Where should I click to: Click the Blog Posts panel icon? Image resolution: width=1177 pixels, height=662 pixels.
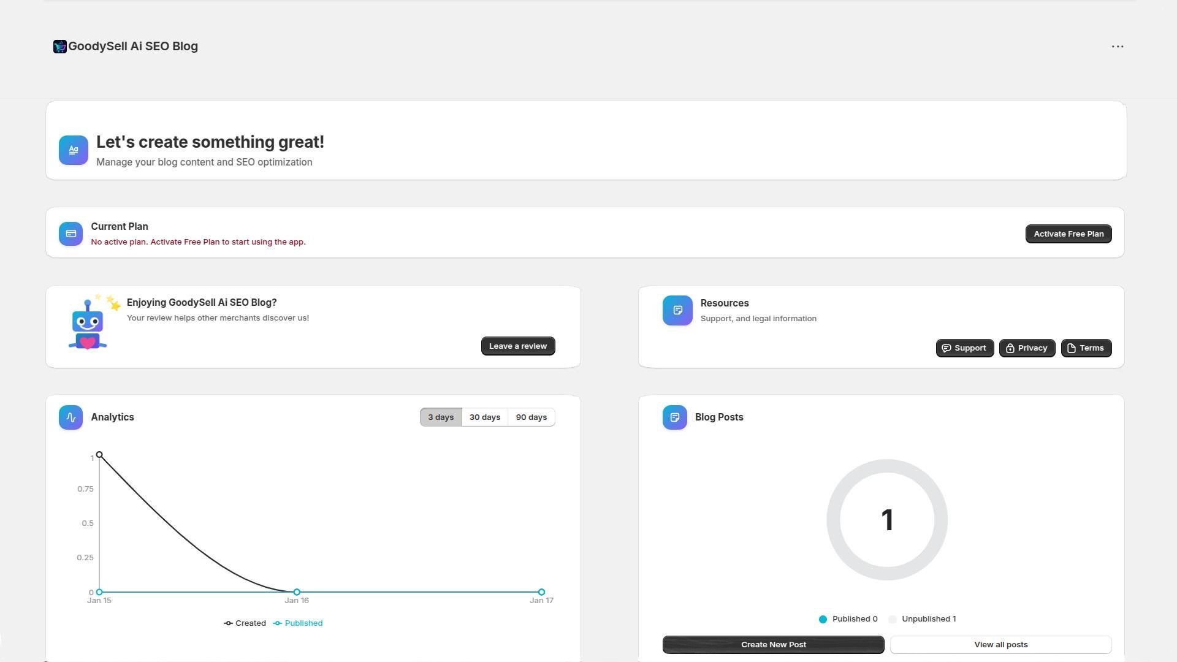pos(674,417)
